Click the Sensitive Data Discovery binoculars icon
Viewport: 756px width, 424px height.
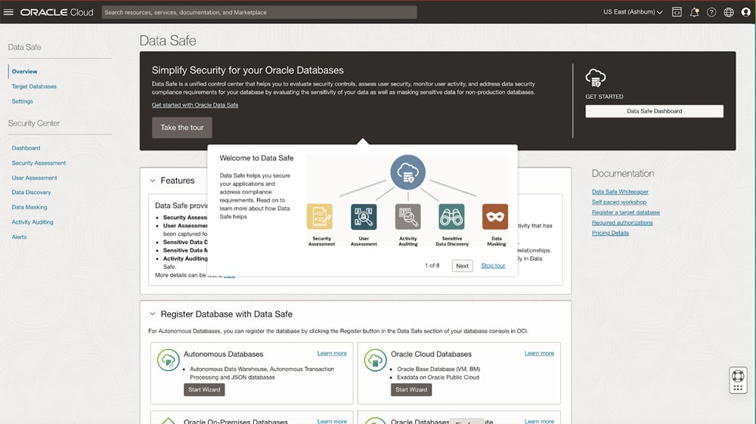point(451,217)
